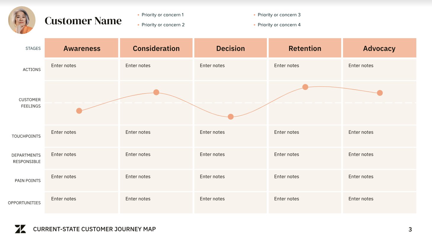Viewport: 432px width, 242px height.
Task: Click the Awareness feelings data point
Action: tap(79, 111)
